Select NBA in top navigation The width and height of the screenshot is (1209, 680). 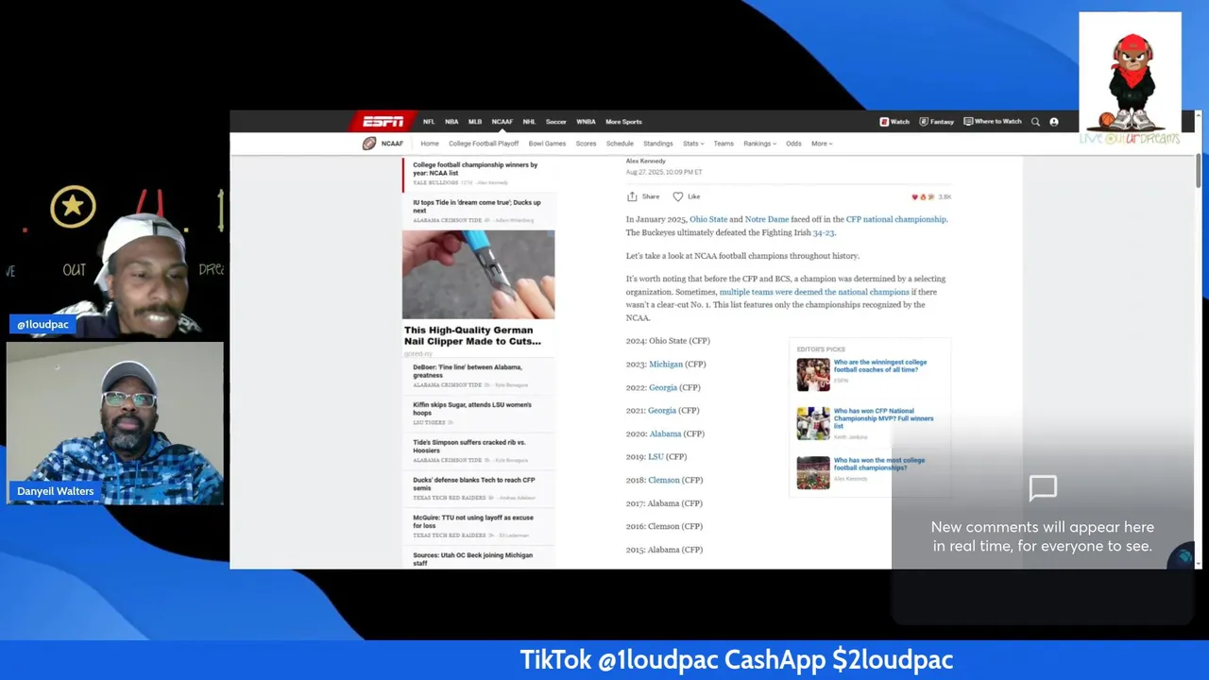pyautogui.click(x=451, y=122)
